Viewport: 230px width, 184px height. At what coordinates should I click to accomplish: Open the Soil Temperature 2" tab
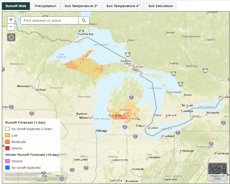click(81, 6)
